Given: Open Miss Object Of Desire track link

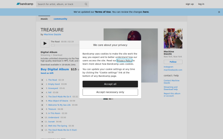Looking at the screenshot, I should (x=58, y=101).
